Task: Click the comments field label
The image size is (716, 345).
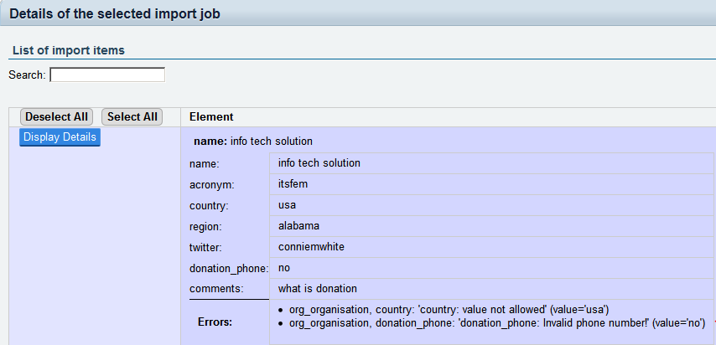Action: (x=216, y=289)
